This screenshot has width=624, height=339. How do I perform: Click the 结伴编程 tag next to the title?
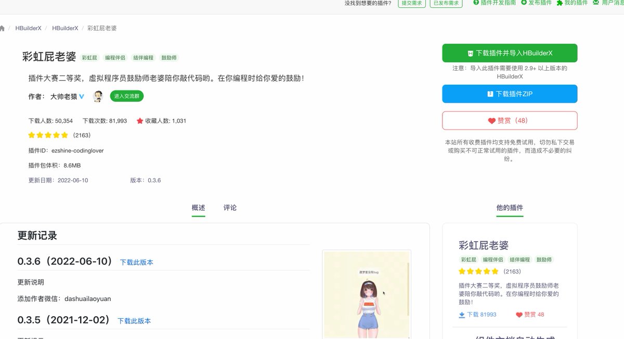pos(143,58)
